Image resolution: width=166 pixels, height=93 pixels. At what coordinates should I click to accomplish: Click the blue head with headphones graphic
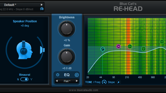pyautogui.click(x=25, y=50)
